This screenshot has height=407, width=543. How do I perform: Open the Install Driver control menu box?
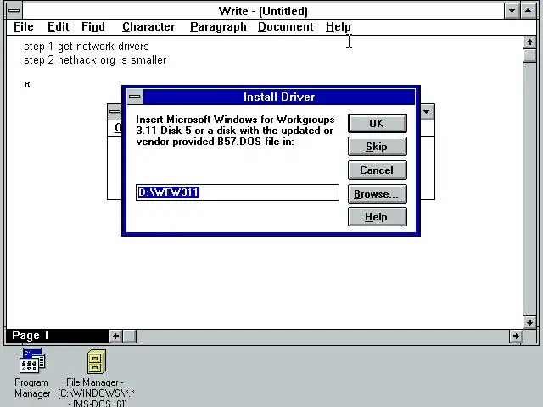(x=135, y=97)
